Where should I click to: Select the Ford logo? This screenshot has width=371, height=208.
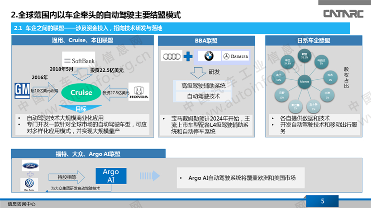pos(30,166)
